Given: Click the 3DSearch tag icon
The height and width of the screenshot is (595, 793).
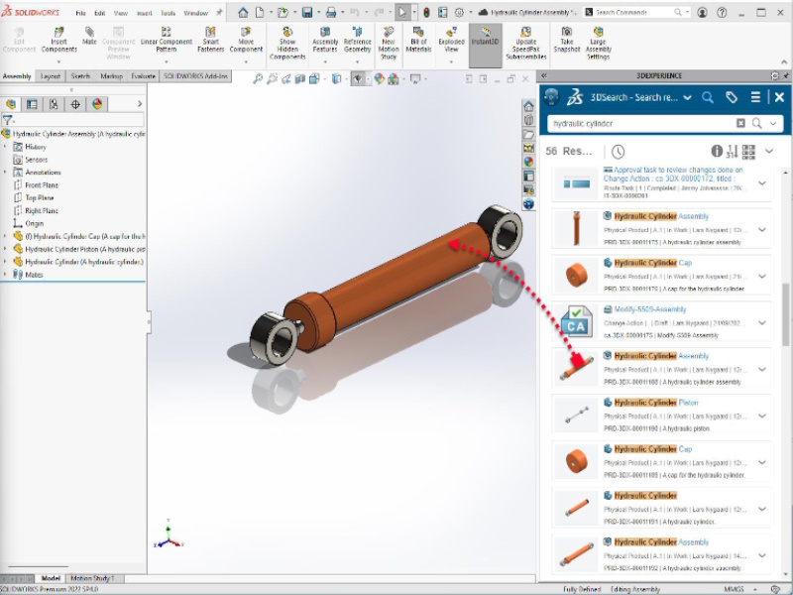Looking at the screenshot, I should pos(732,97).
